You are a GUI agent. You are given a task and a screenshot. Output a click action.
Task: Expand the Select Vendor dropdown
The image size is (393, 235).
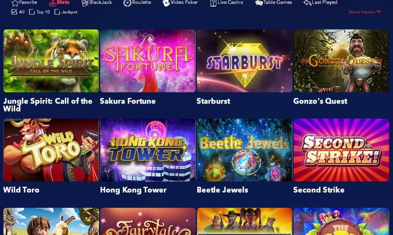click(x=365, y=12)
